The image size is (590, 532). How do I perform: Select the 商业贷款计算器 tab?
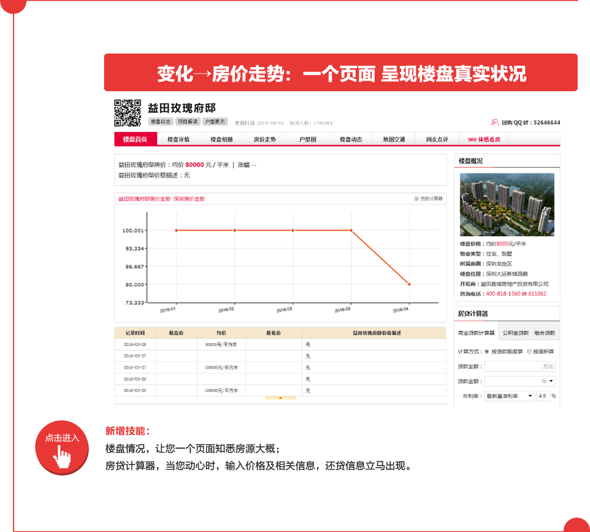(x=476, y=333)
